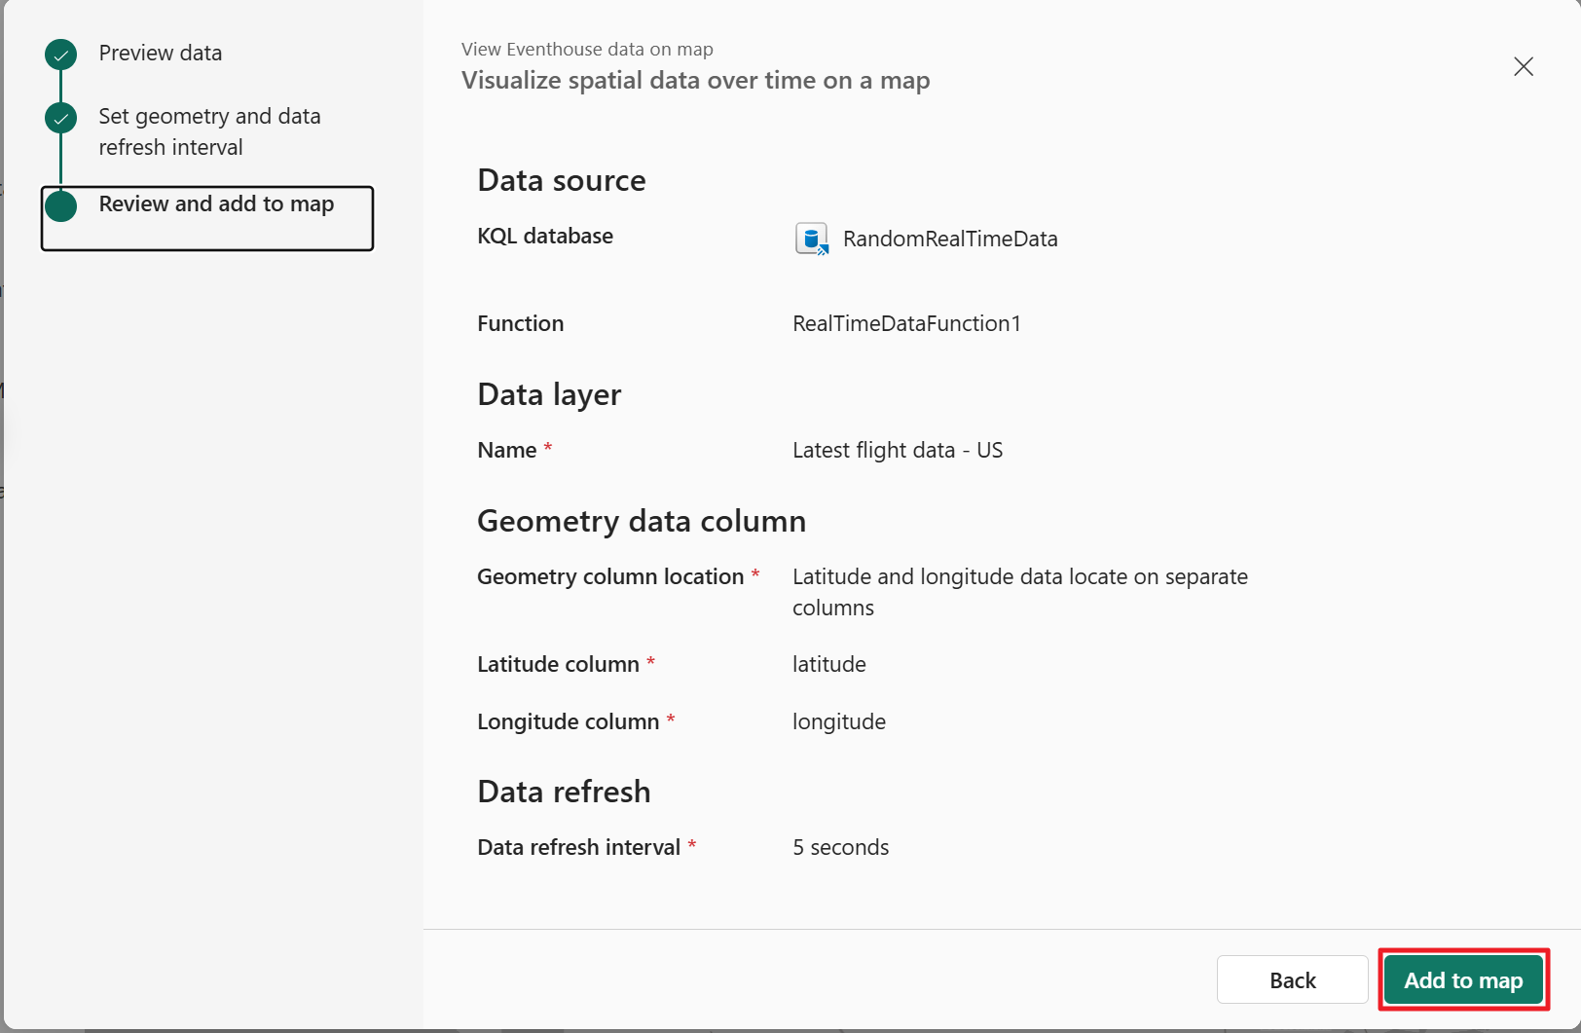The width and height of the screenshot is (1581, 1033).
Task: Click the geometry column location description
Action: (x=1019, y=591)
